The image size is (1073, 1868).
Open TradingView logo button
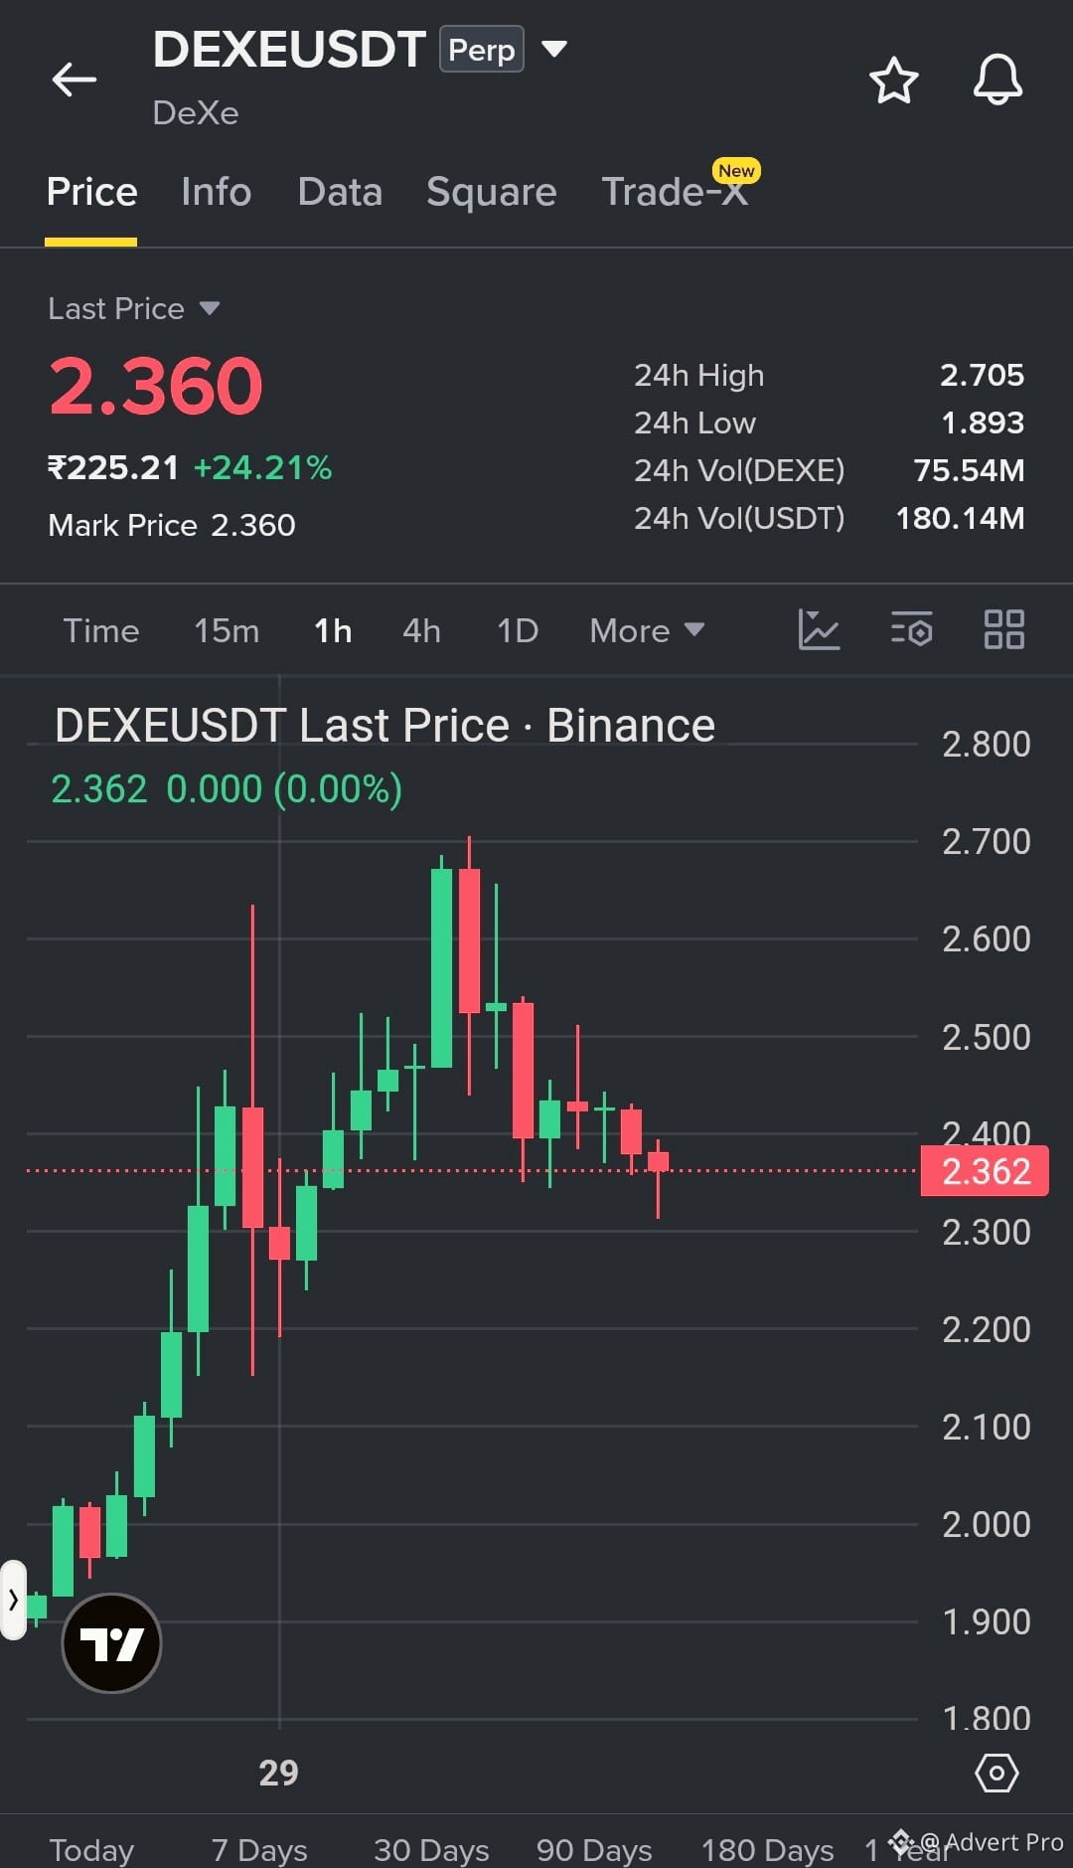tap(111, 1643)
